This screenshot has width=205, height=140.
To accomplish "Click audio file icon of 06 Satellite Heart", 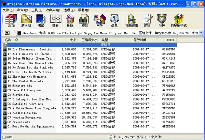I will (x=5, y=104).
